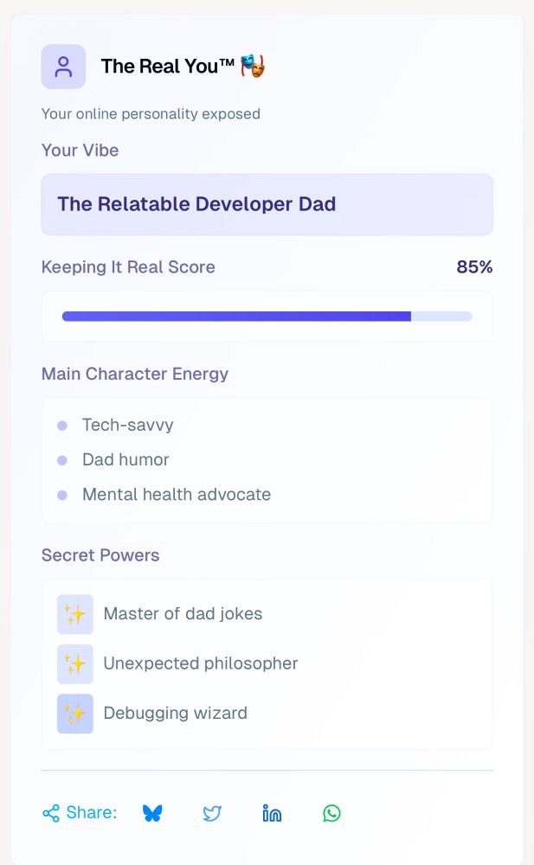
Task: Share the results on Bluesky
Action: (153, 813)
